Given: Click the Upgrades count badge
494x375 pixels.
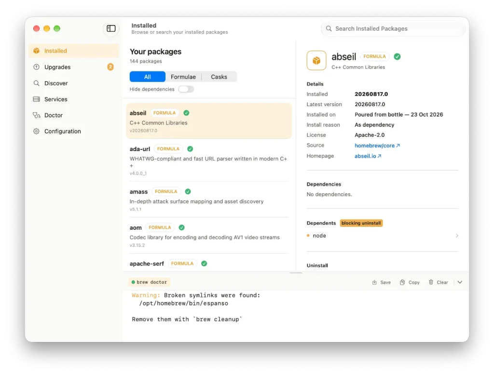Looking at the screenshot, I should click(110, 67).
